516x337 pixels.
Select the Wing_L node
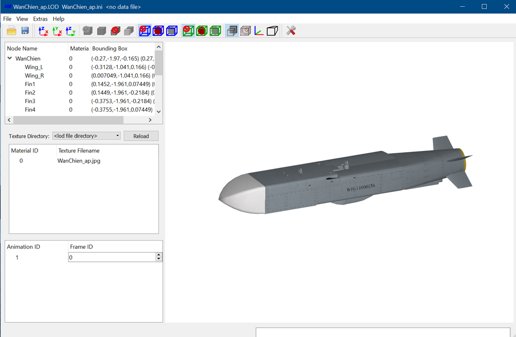tap(34, 67)
